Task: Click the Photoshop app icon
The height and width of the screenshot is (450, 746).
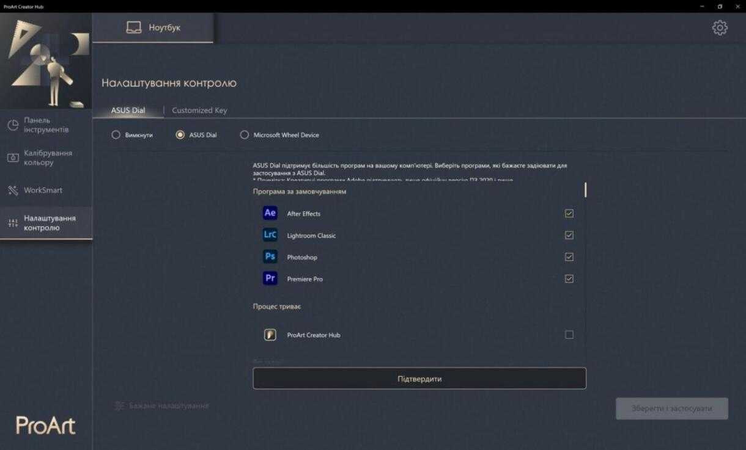Action: tap(270, 257)
